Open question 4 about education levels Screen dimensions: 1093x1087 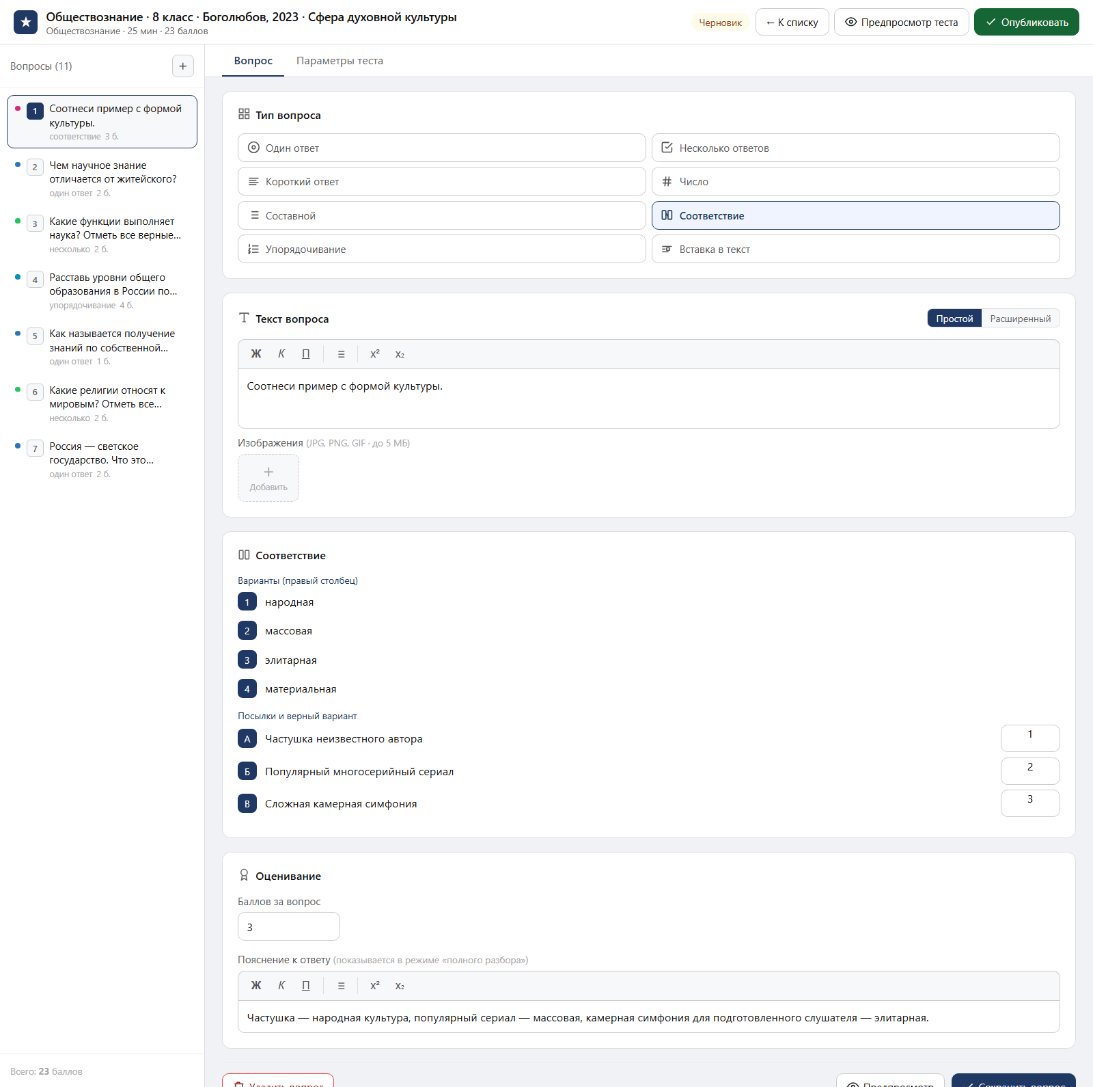click(102, 291)
